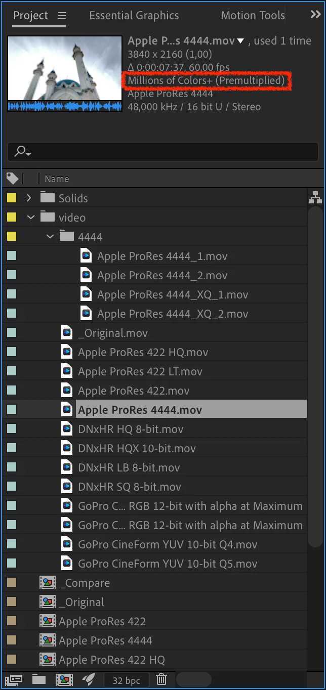Screen dimensions: 326x690
Task: Select the Project panel tab
Action: [x=30, y=16]
